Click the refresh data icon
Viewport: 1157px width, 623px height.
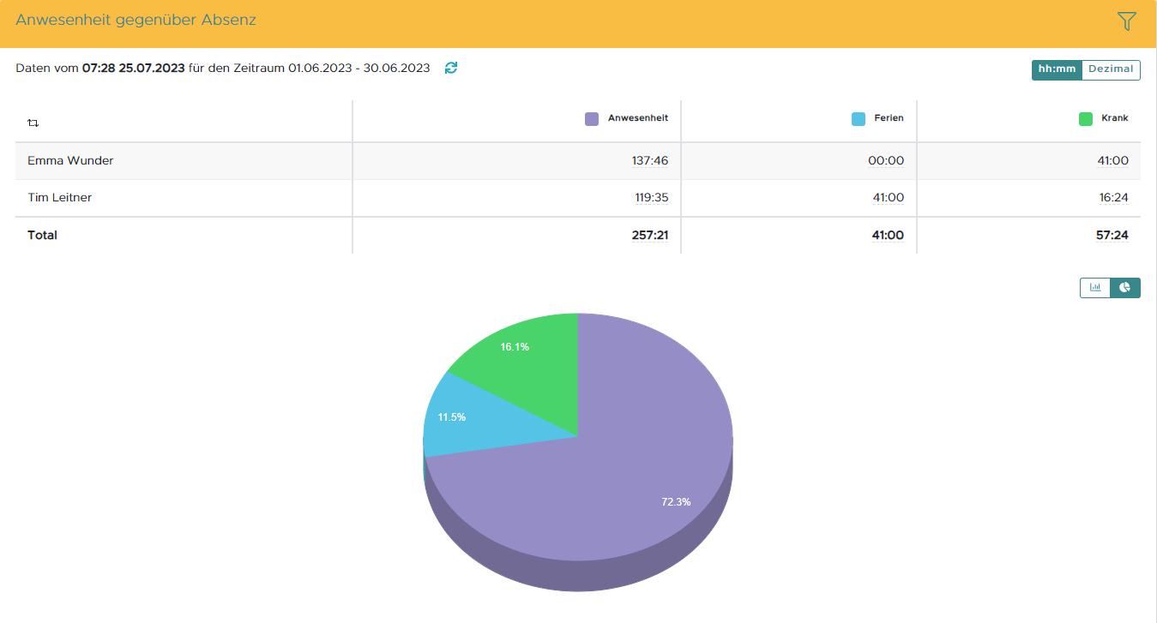(x=451, y=68)
